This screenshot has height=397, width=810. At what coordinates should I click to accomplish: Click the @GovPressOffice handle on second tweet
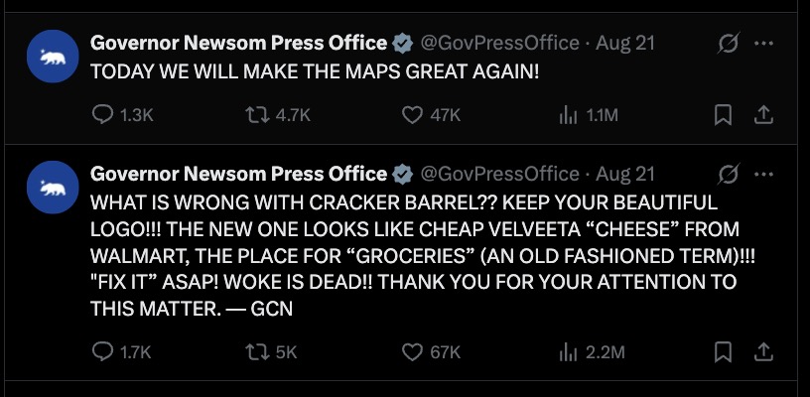(x=499, y=174)
